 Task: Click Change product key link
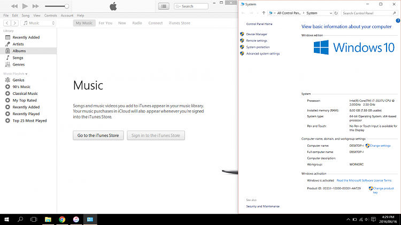[383, 190]
